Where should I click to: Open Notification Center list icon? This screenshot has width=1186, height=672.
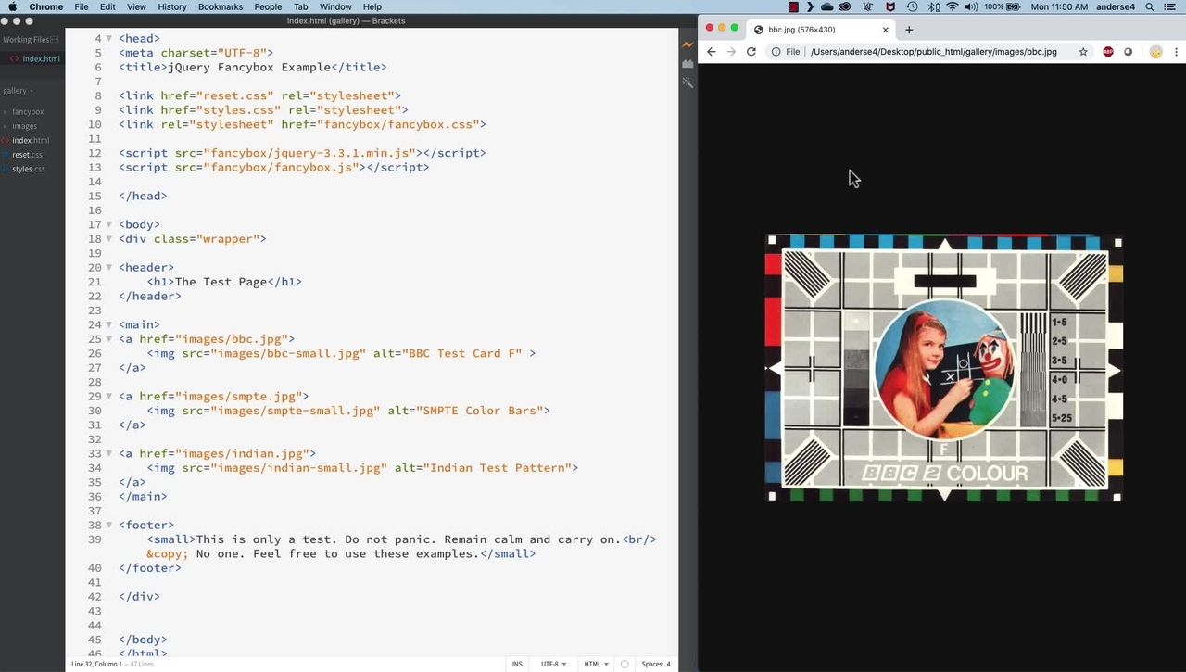point(1170,6)
